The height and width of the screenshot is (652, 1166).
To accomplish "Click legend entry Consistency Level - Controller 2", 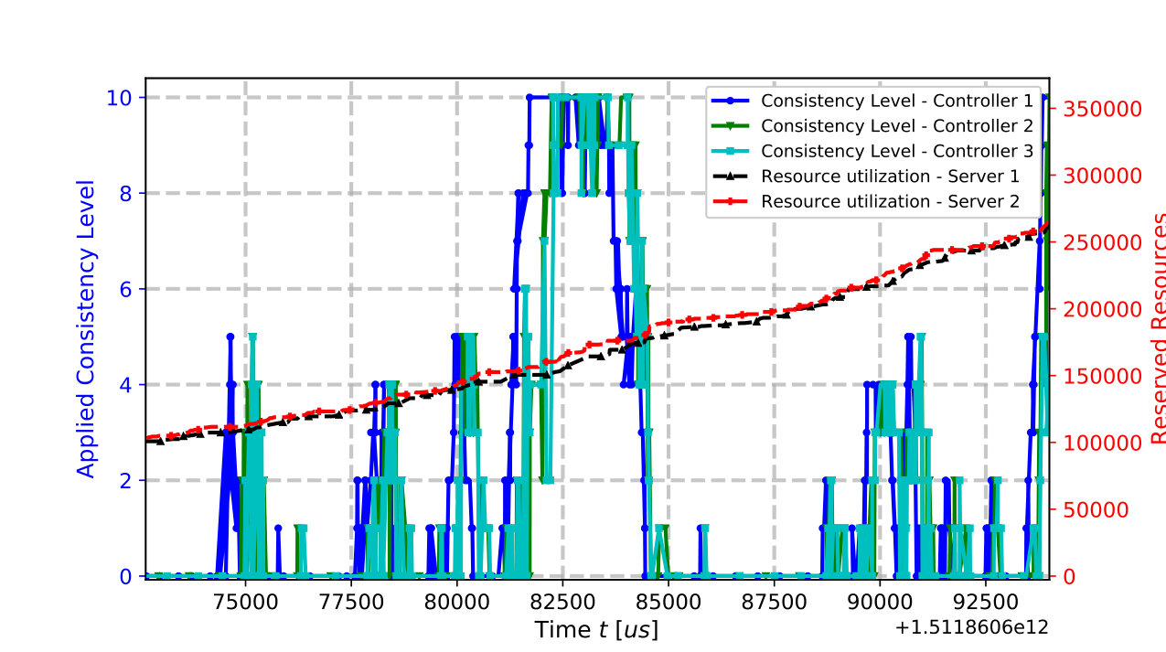I will [897, 125].
